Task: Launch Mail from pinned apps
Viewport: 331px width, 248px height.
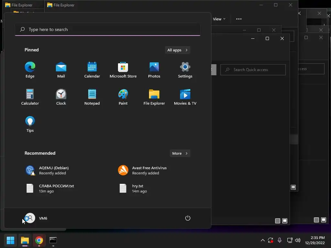Action: point(61,70)
